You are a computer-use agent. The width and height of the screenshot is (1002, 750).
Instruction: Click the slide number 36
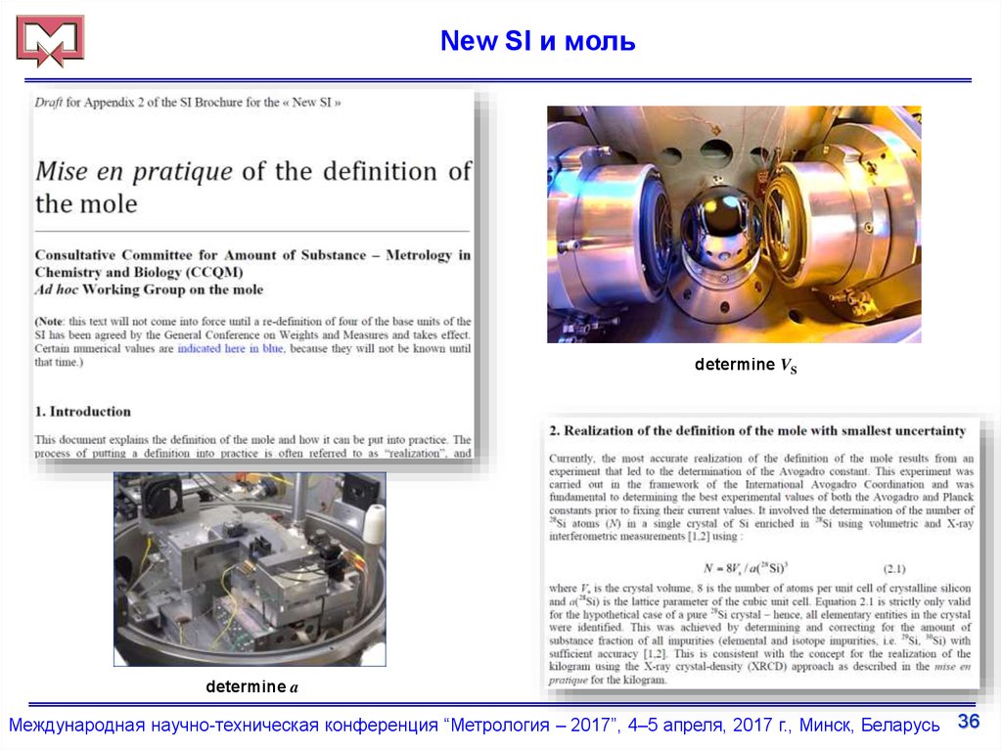(968, 723)
